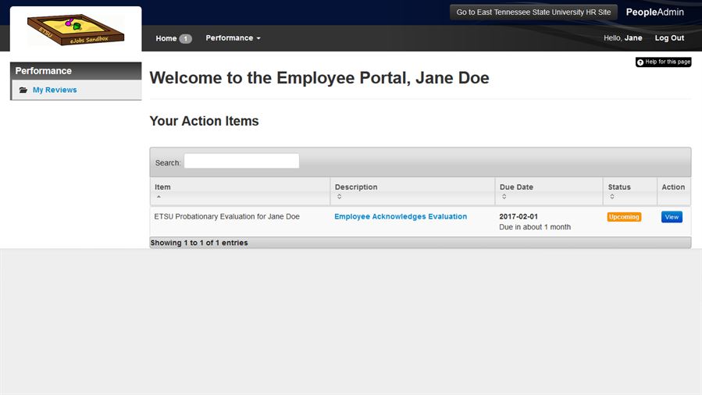Click the folder icon beside My Reviews

[x=23, y=91]
